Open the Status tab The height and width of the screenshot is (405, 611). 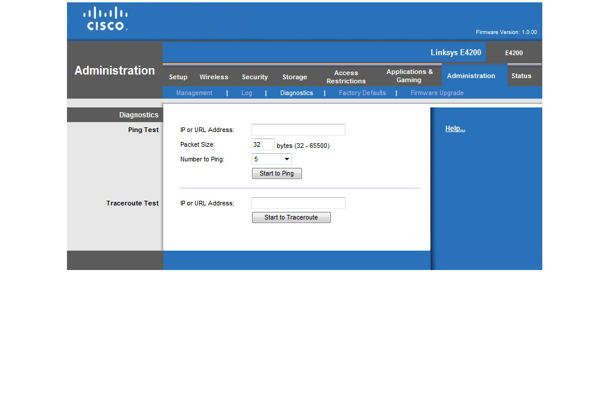[521, 76]
